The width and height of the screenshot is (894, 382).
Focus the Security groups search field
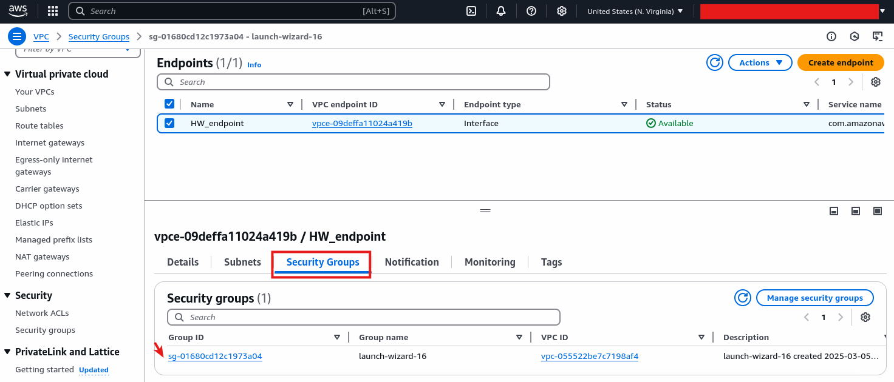point(363,317)
